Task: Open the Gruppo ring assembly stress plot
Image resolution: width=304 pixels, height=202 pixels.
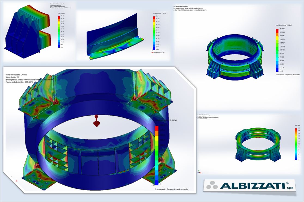Action: (235, 57)
